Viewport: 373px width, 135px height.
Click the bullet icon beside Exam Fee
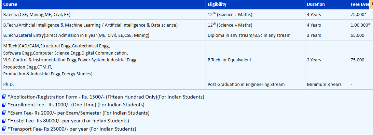[x=3, y=113]
